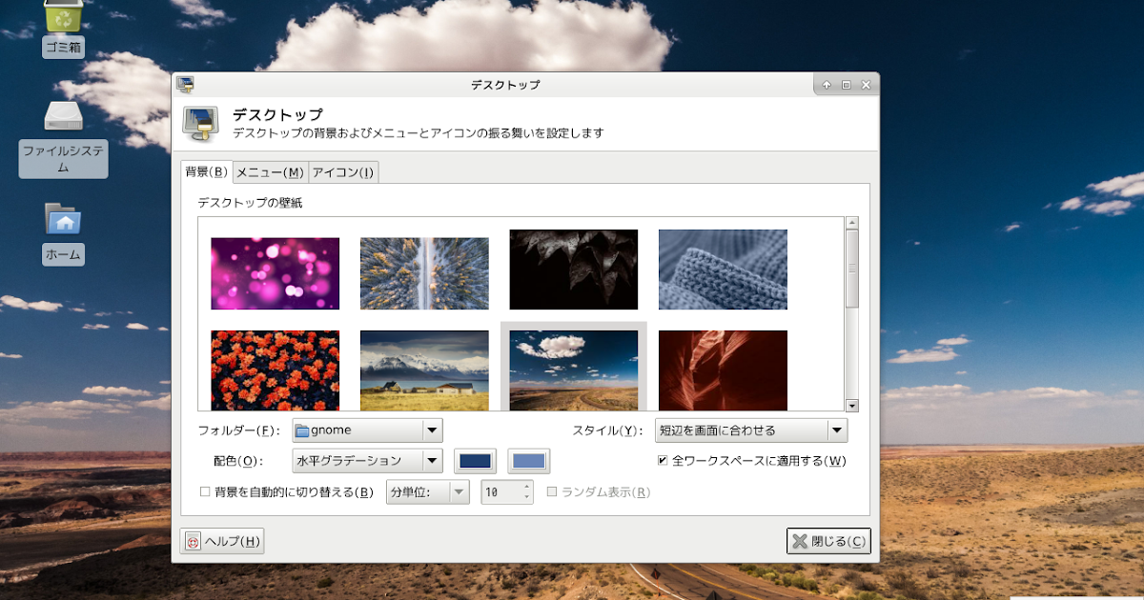Image resolution: width=1144 pixels, height=600 pixels.
Task: Toggle 全ワークスペースに適用する checkbox
Action: (x=663, y=461)
